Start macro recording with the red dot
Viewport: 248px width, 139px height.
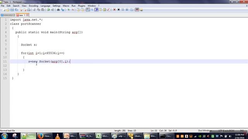[114, 10]
